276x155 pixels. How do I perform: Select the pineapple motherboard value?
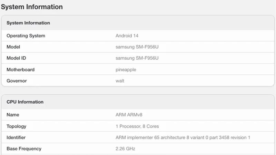[x=126, y=70]
